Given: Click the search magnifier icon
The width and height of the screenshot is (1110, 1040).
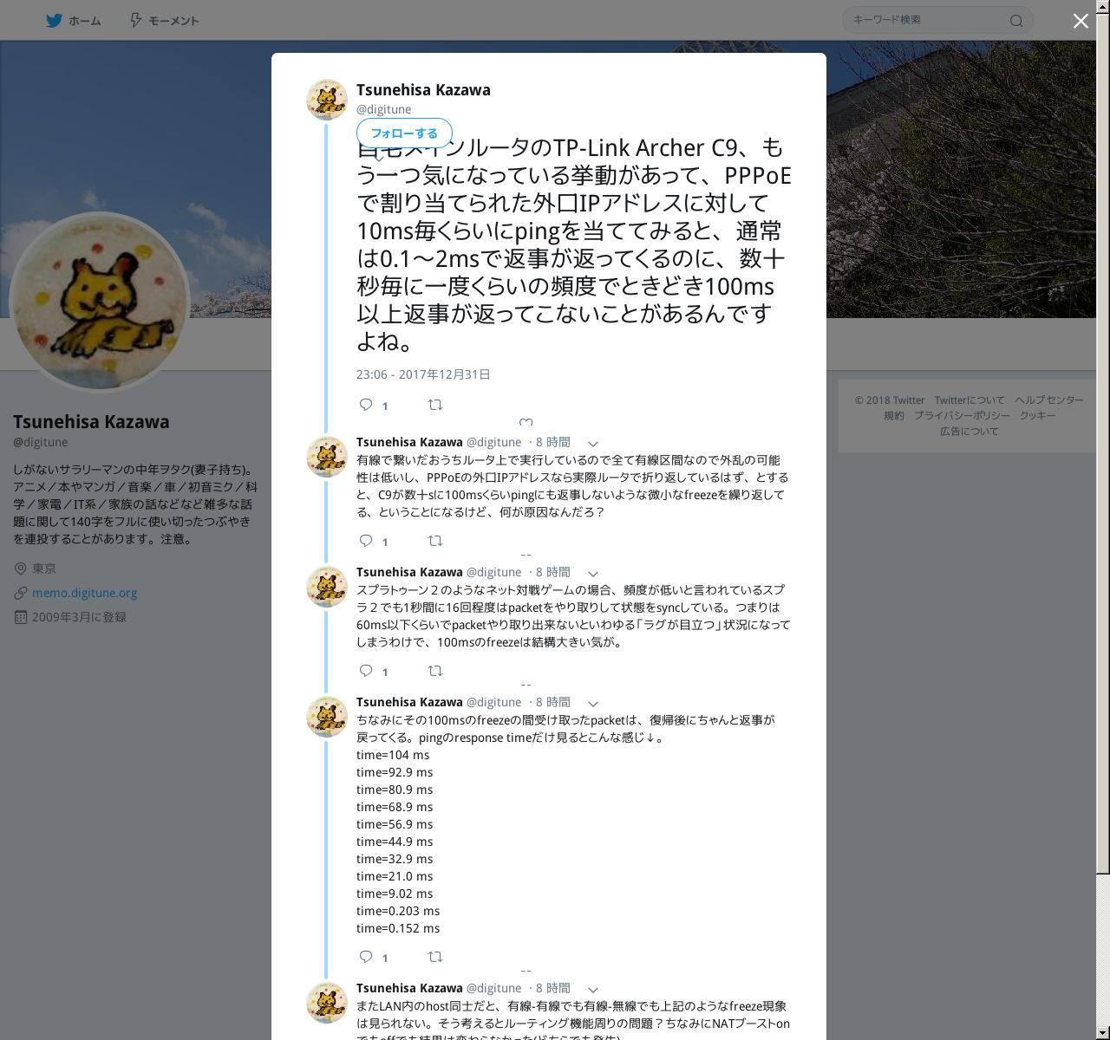Looking at the screenshot, I should (1016, 21).
